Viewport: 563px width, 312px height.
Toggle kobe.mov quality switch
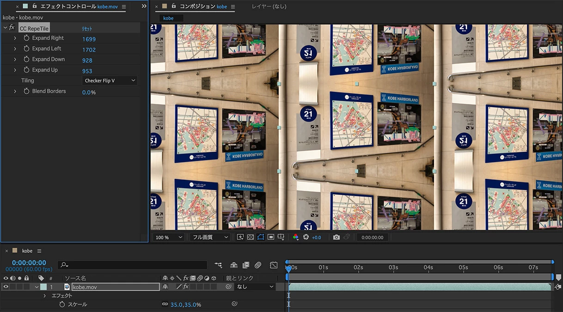tap(179, 287)
